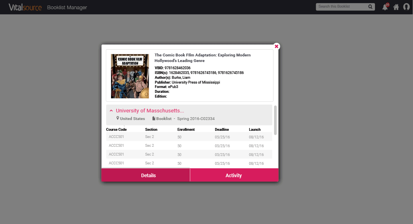Click the VitalSource logo
413x224 pixels.
25,7
